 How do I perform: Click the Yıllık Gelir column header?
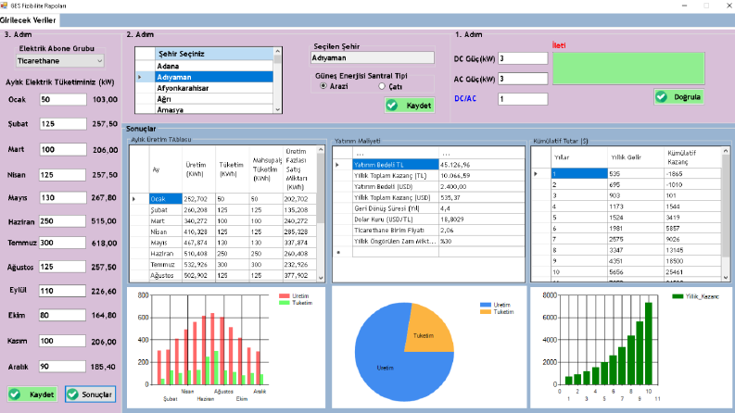[636, 157]
